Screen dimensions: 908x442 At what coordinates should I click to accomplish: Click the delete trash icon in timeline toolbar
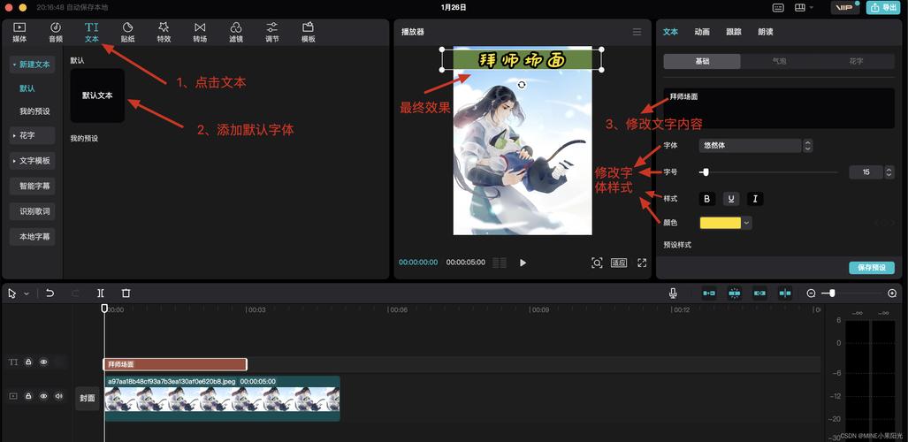coord(126,293)
